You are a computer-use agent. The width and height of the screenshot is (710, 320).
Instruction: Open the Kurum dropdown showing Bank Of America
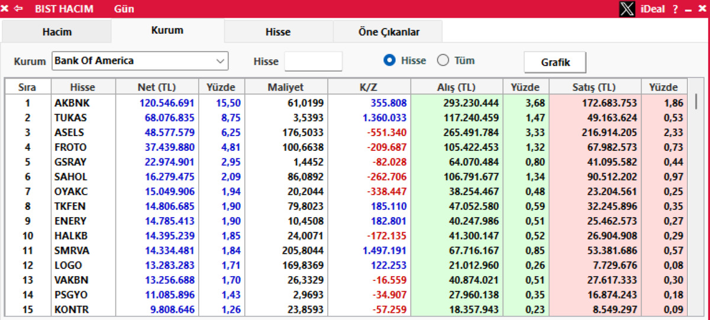pyautogui.click(x=140, y=61)
